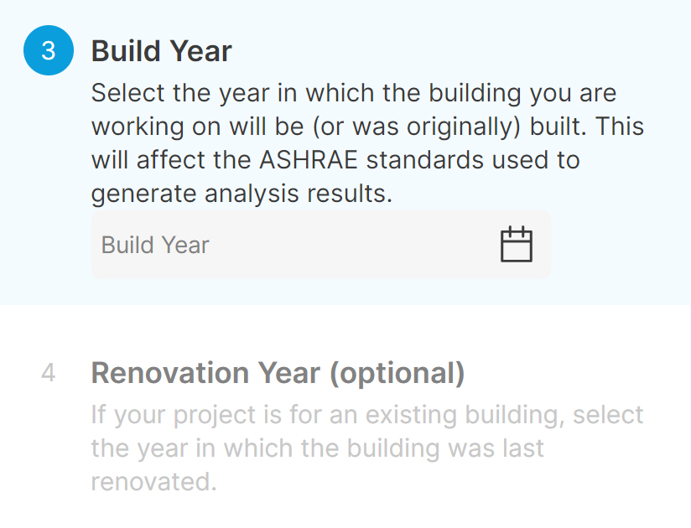This screenshot has height=528, width=691.
Task: Click the Build Year section heading
Action: point(161,51)
